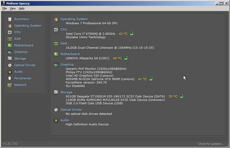Go to the Operating System section in sidebar

click(x=28, y=26)
